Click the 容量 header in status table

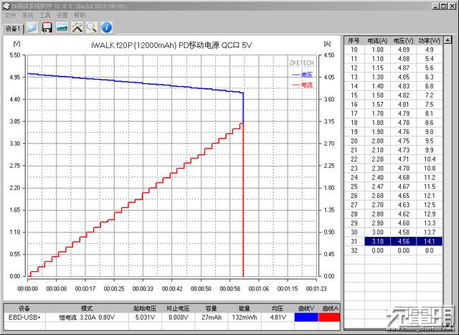(211, 308)
